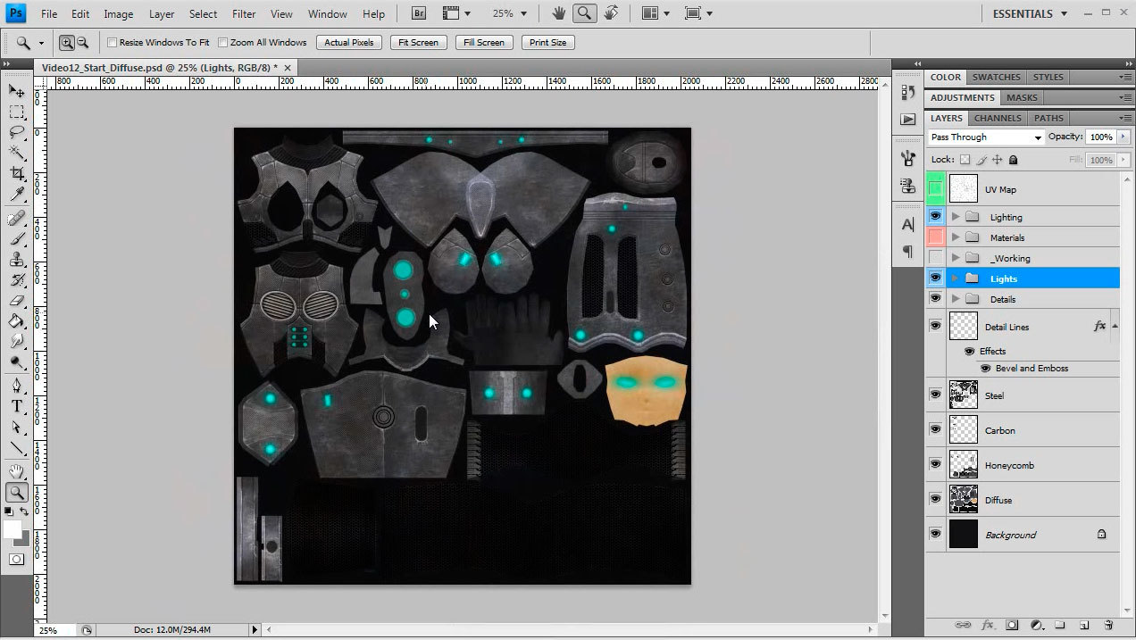Click the delete layer trash icon
The height and width of the screenshot is (640, 1136).
[x=1108, y=625]
